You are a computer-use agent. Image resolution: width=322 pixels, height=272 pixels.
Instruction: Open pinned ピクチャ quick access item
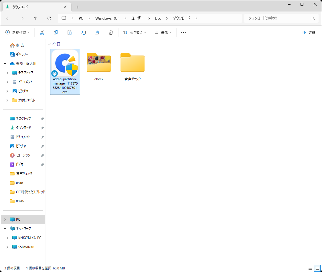point(18,146)
